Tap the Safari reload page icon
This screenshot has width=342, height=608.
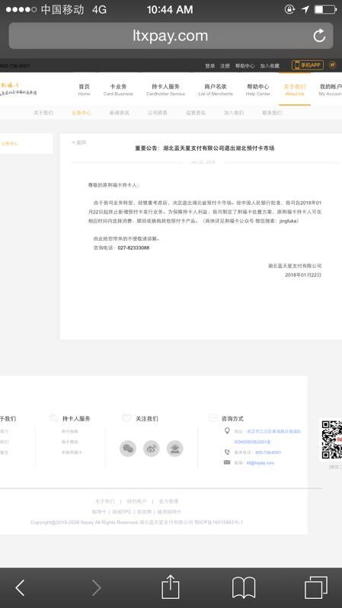[x=319, y=36]
